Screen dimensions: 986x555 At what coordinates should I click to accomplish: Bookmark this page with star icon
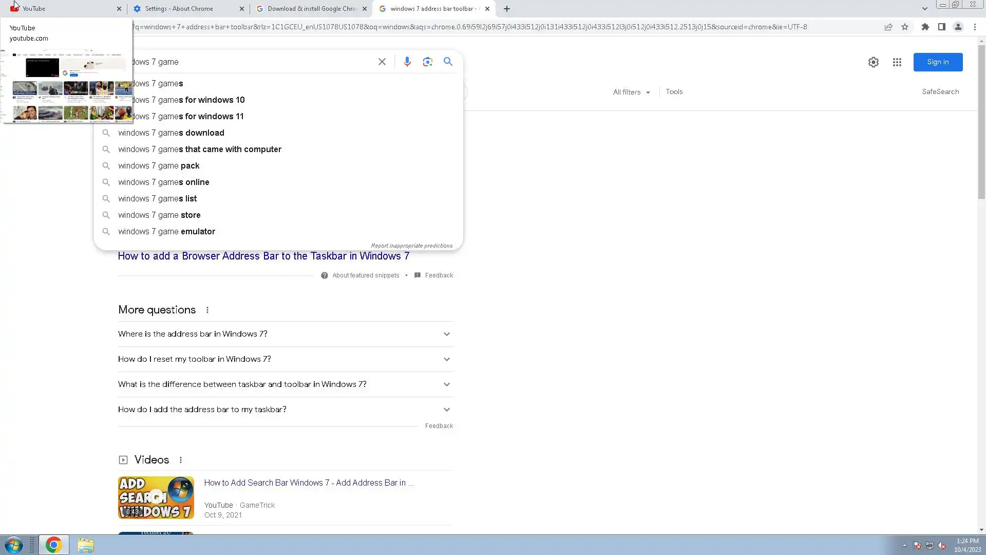tap(905, 27)
